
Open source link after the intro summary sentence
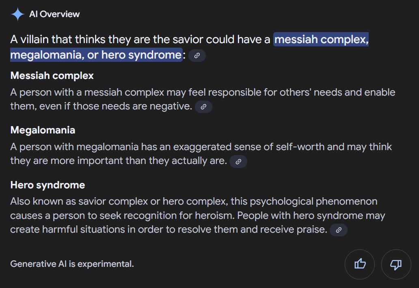click(x=197, y=55)
